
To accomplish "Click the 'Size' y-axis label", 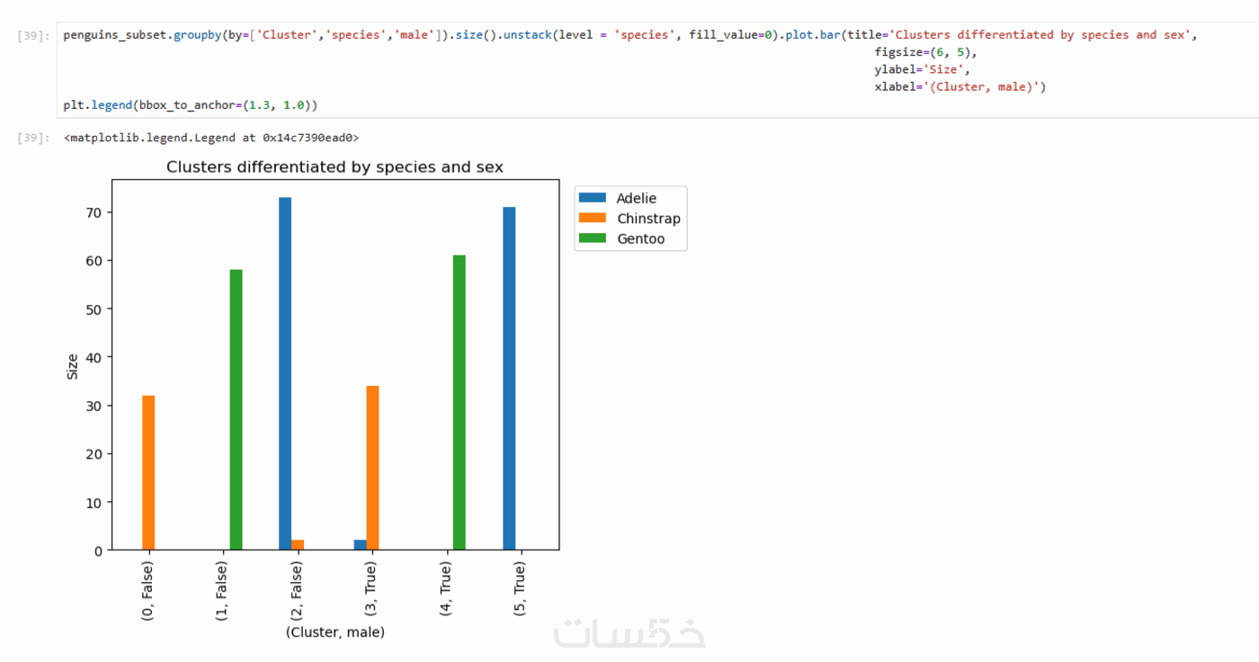I will [73, 366].
